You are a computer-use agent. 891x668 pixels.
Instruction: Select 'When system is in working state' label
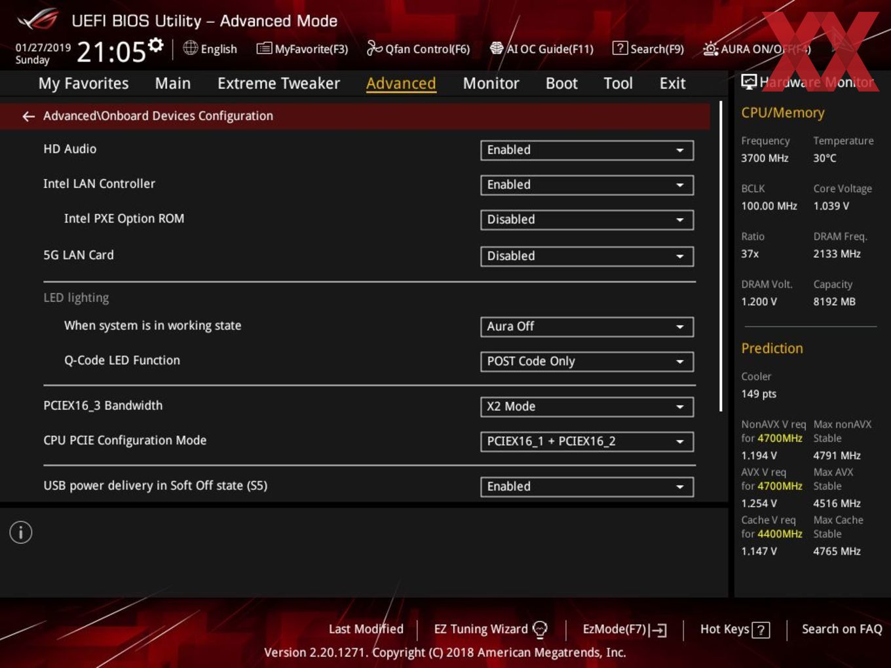tap(153, 325)
